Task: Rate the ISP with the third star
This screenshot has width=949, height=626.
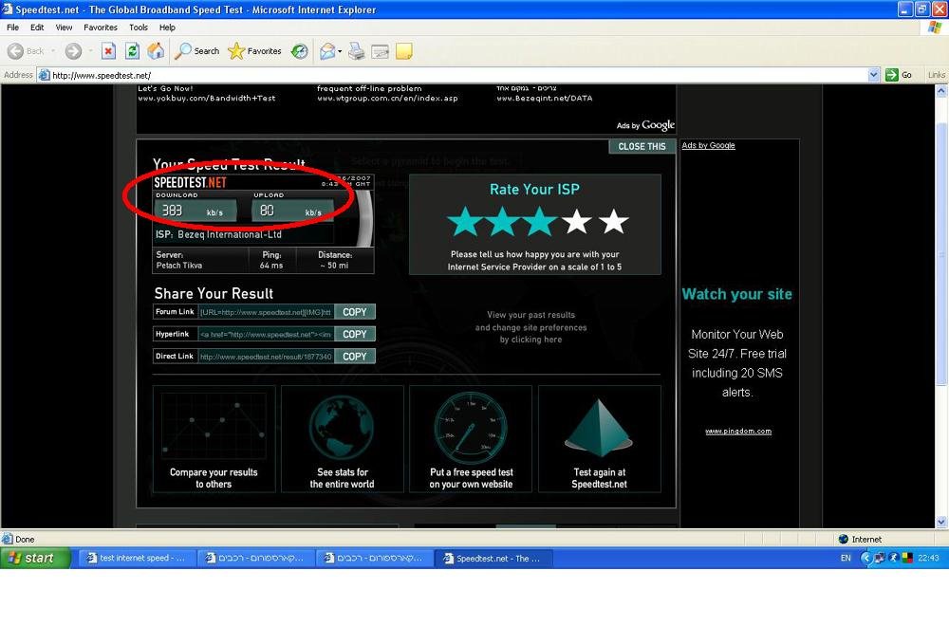Action: [539, 221]
